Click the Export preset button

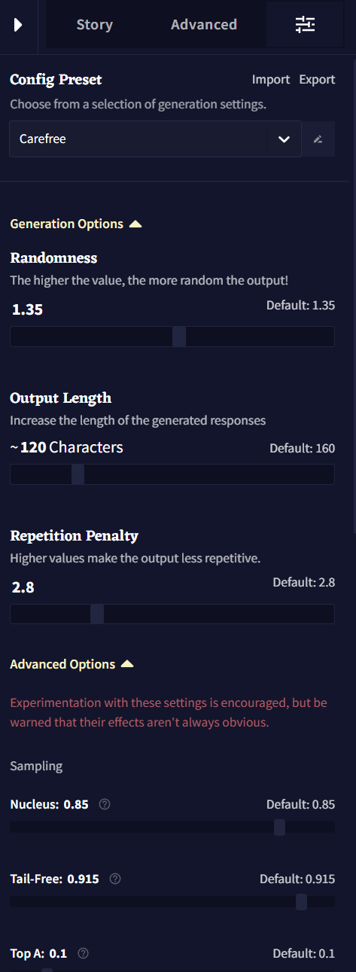pyautogui.click(x=317, y=80)
